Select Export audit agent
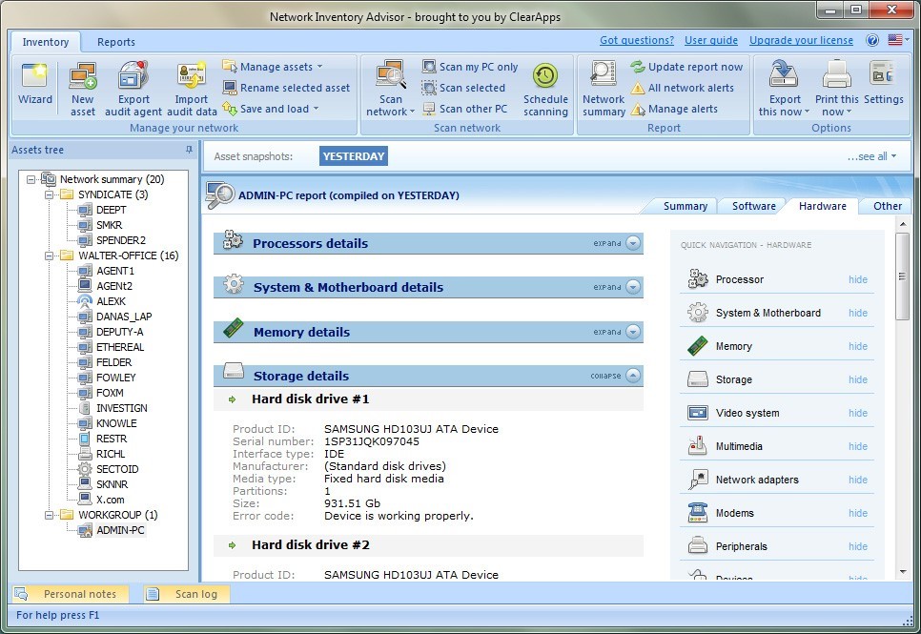 (133, 86)
